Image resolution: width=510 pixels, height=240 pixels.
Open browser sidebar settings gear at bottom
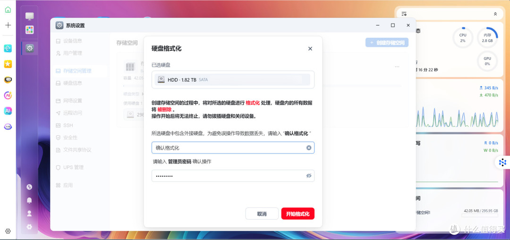tap(8, 231)
